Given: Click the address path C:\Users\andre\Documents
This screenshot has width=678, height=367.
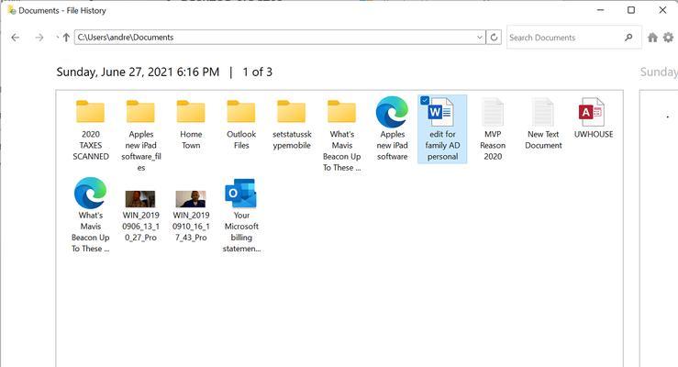Looking at the screenshot, I should [126, 38].
